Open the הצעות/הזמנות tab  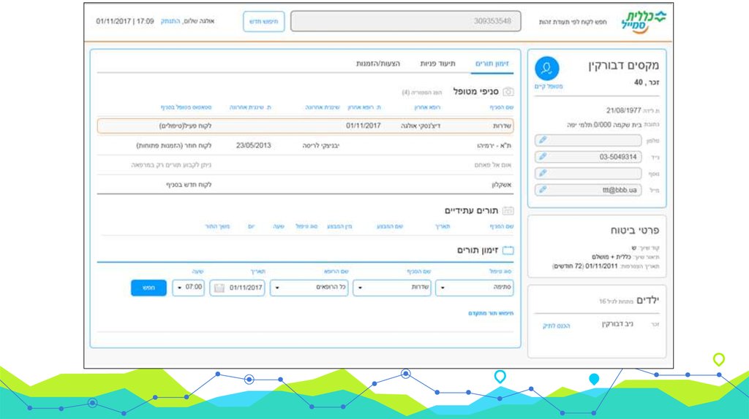click(378, 64)
